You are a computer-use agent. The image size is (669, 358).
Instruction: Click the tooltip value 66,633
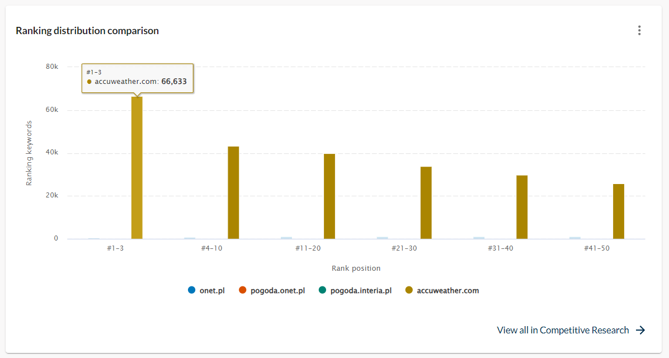tap(174, 82)
